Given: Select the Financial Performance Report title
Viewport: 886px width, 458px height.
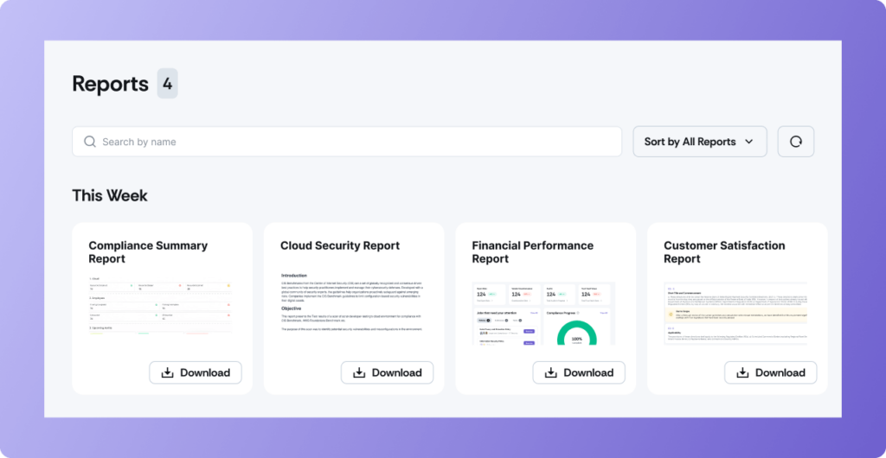Looking at the screenshot, I should (532, 252).
